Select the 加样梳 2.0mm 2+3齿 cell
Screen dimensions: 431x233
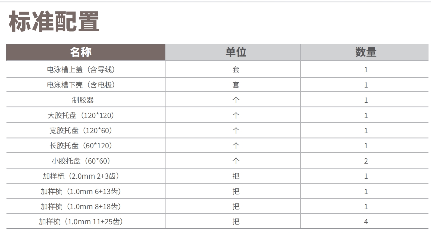coord(81,176)
